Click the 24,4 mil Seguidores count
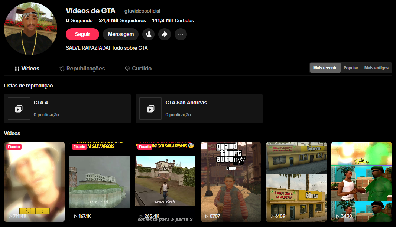Image resolution: width=396 pixels, height=227 pixels. coord(122,20)
